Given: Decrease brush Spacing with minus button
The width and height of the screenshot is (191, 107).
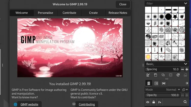Looking at the screenshot, I should [x=182, y=69].
